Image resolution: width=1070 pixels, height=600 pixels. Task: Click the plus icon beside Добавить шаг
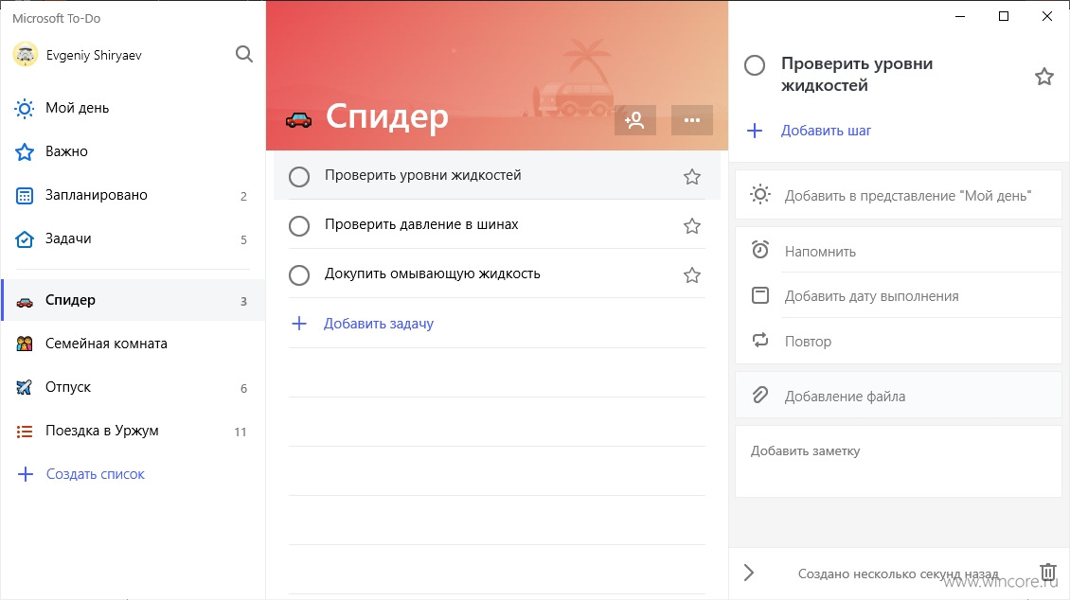(754, 131)
